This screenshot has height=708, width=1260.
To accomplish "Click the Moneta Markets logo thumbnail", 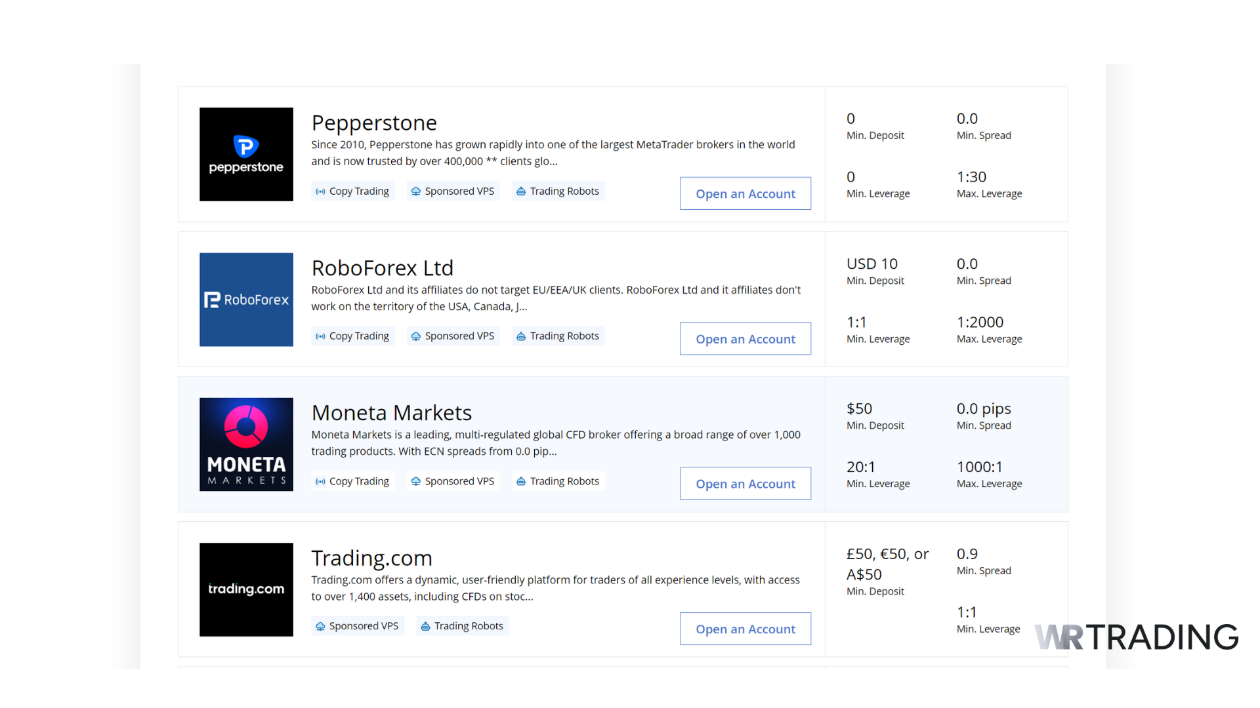I will click(246, 444).
